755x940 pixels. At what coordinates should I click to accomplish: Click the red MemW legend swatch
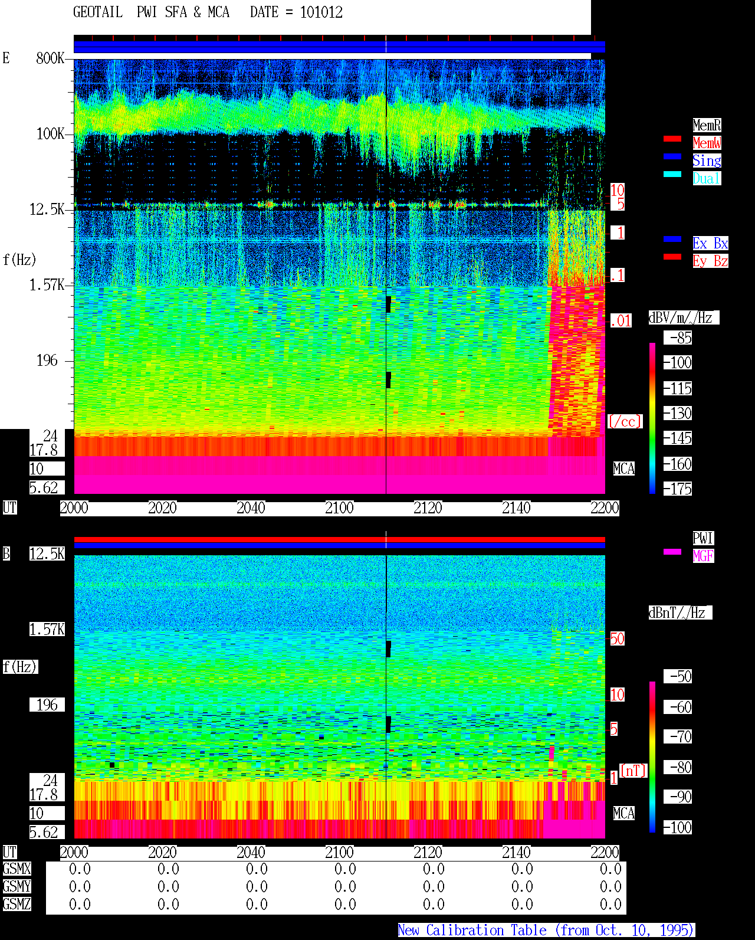[672, 139]
